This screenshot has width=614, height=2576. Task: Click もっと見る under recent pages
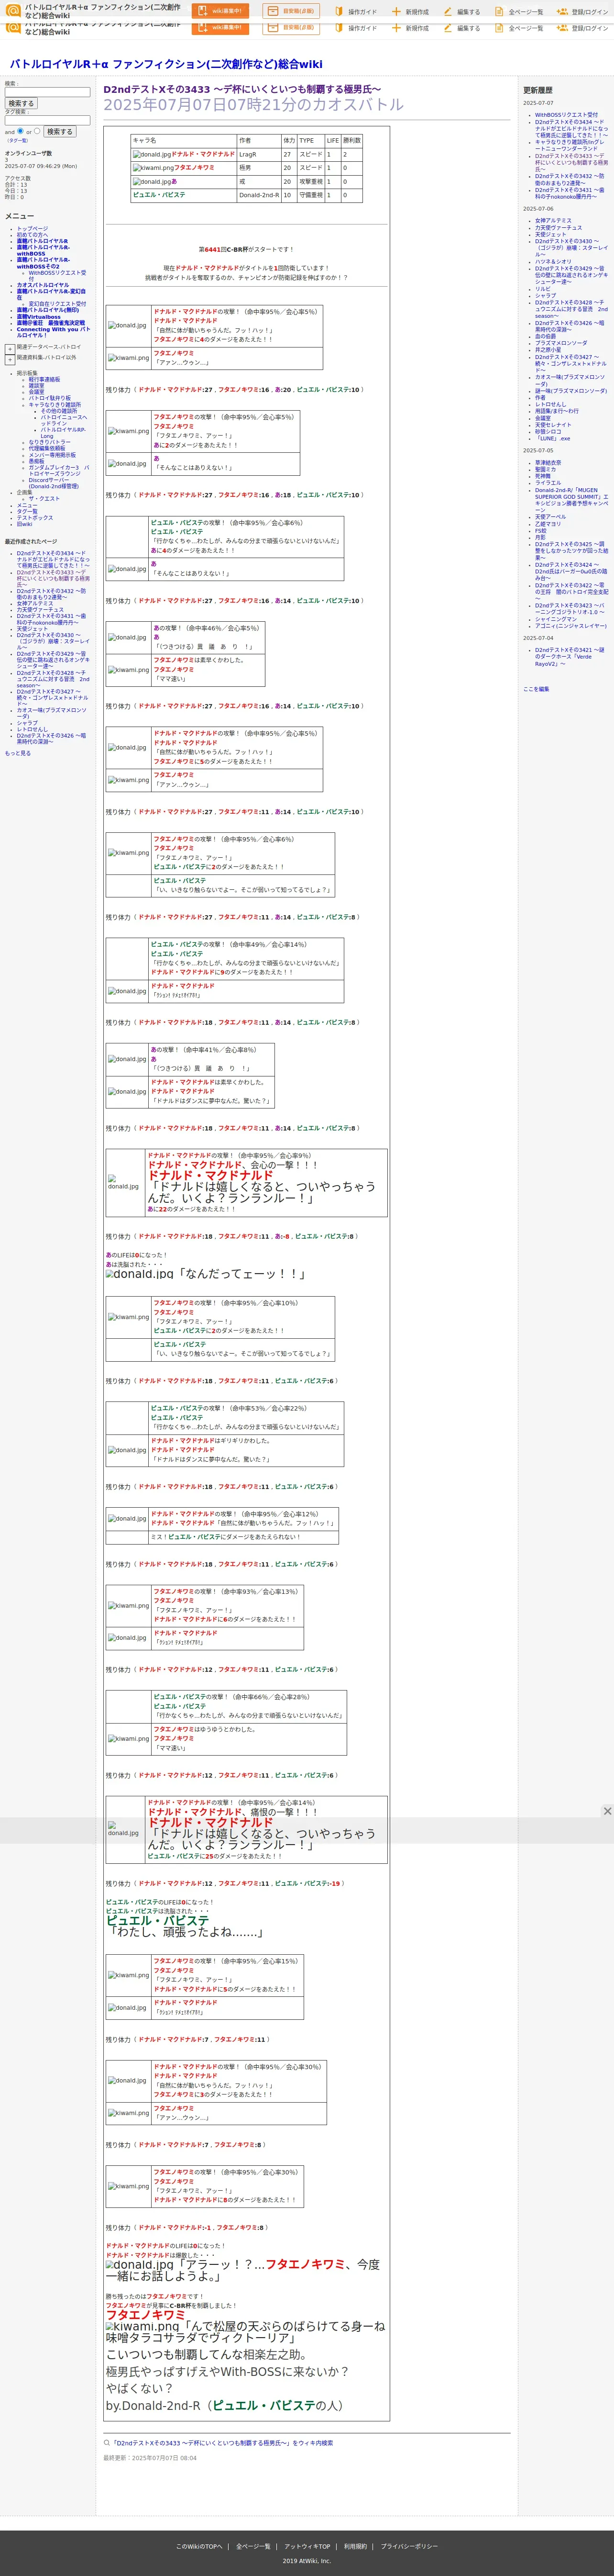[18, 753]
